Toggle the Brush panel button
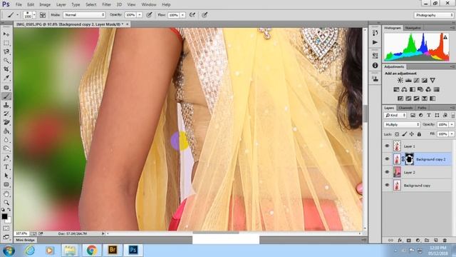 click(43, 15)
